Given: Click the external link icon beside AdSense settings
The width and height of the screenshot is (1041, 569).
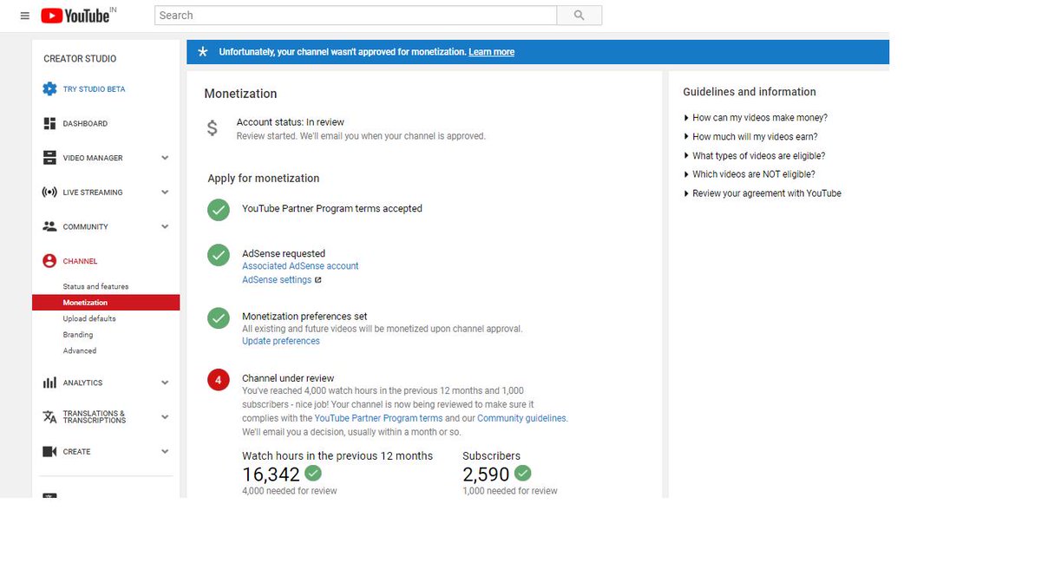Looking at the screenshot, I should [318, 280].
